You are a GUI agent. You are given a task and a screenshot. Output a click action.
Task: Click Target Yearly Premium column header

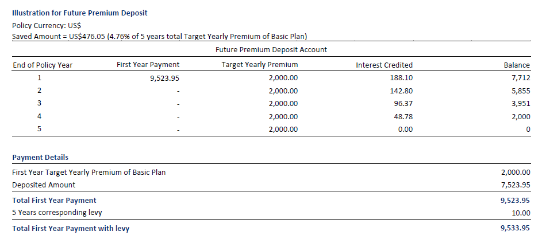pyautogui.click(x=260, y=65)
